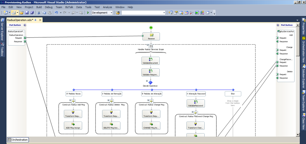Select the ValidatePassword shape

click(x=195, y=103)
